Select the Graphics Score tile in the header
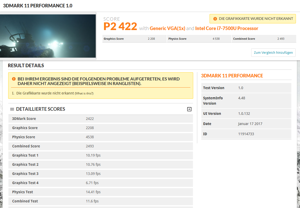Viewport: 300px width, 208px height. pos(134,39)
